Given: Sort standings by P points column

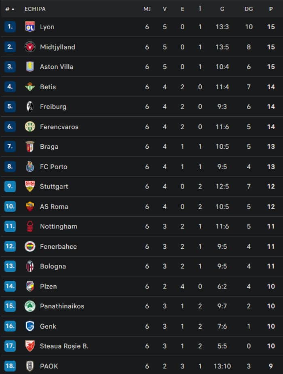Looking at the screenshot, I should (x=271, y=9).
